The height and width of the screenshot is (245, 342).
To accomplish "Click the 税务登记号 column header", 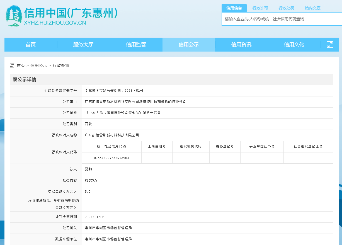I will click(x=225, y=146).
